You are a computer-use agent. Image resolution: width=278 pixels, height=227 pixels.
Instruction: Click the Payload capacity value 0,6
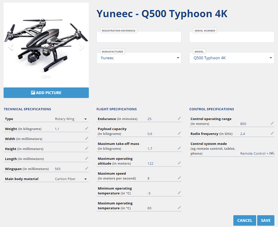(150, 134)
